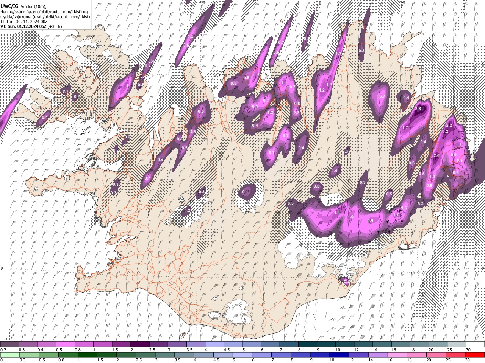Click the dark teal swatch between 8 and 9
485x363 pixels.
point(307,344)
